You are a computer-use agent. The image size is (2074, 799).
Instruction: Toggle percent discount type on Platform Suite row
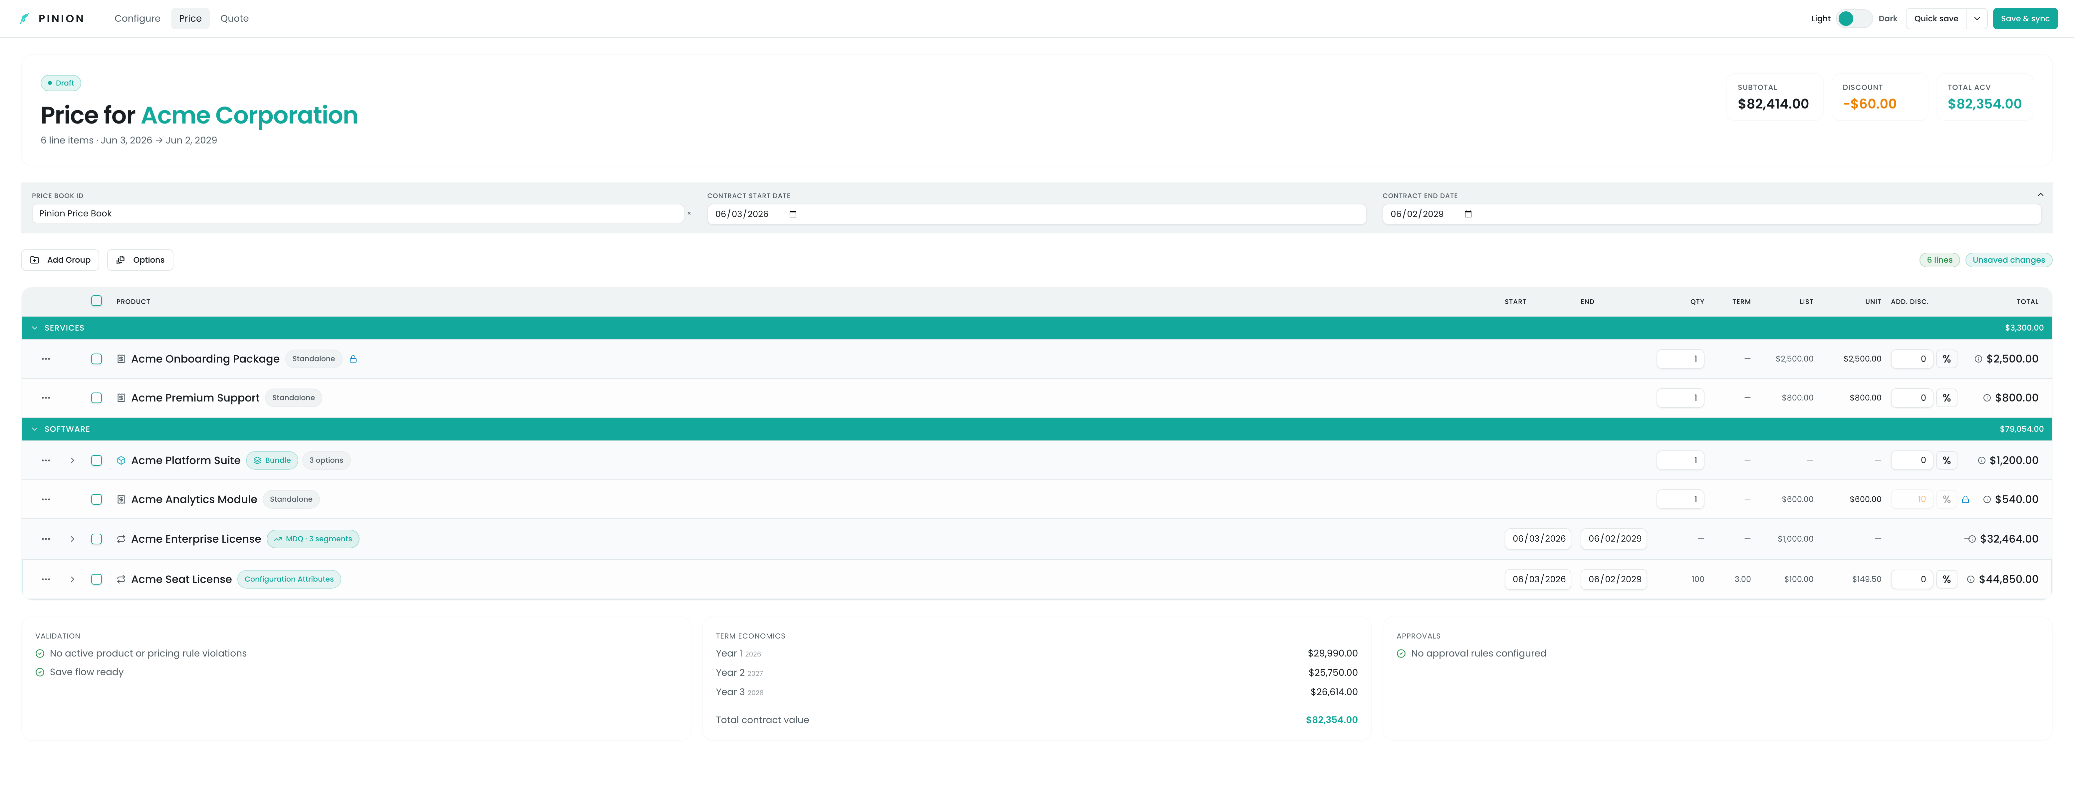(1947, 461)
